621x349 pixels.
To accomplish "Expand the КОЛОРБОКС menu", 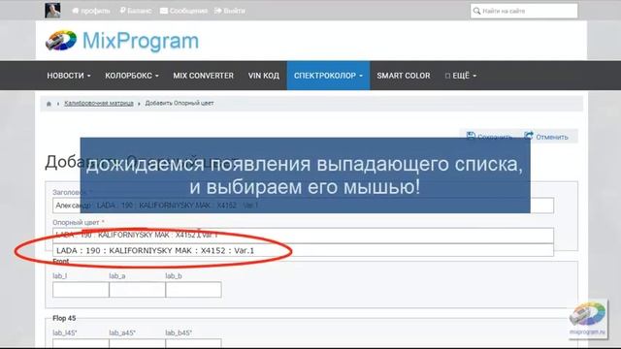I will 132,76.
